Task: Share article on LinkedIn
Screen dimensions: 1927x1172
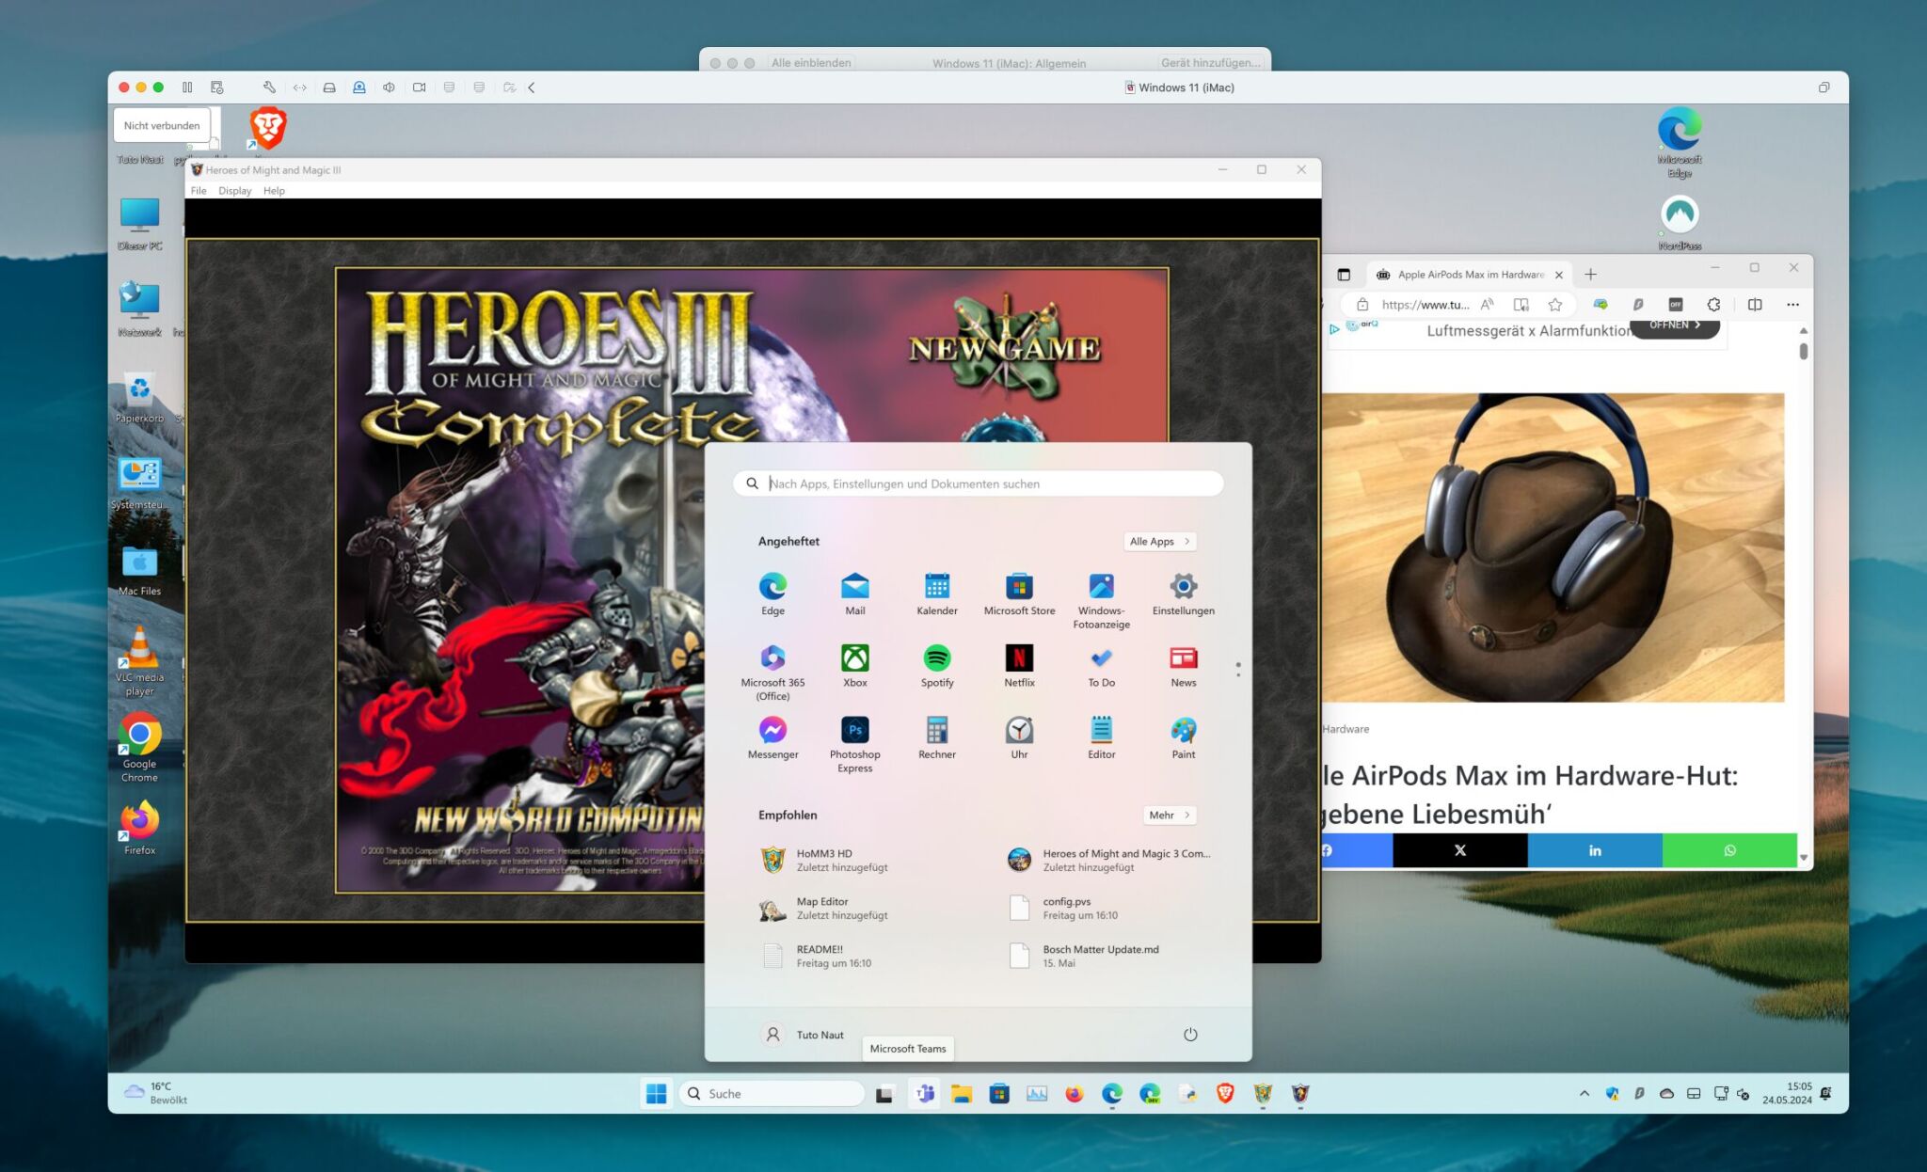Action: pyautogui.click(x=1595, y=850)
